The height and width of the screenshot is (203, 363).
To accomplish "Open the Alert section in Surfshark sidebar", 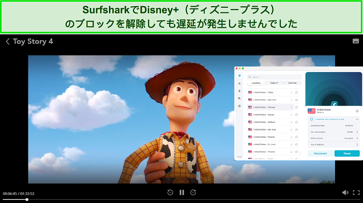I will [x=240, y=84].
